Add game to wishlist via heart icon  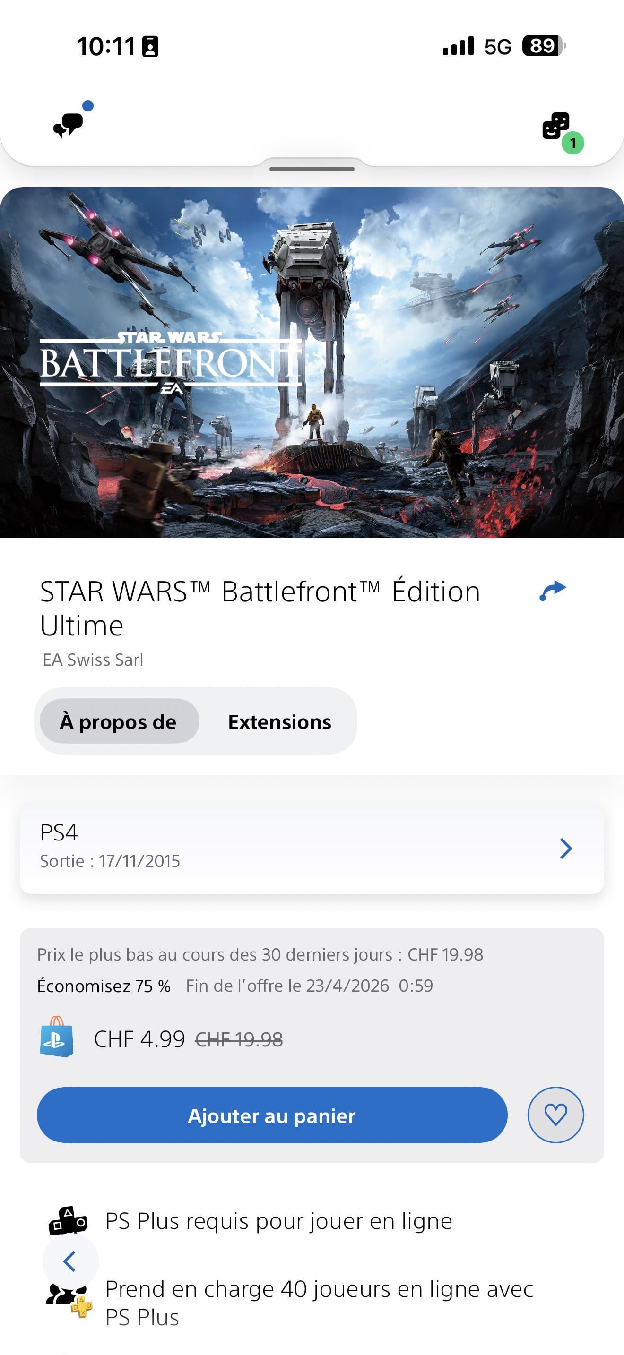click(555, 1115)
